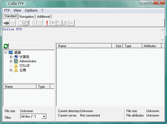Screen dimensions: 167x124
Task: Click log panel scroll down arrow
Action: click(x=163, y=40)
